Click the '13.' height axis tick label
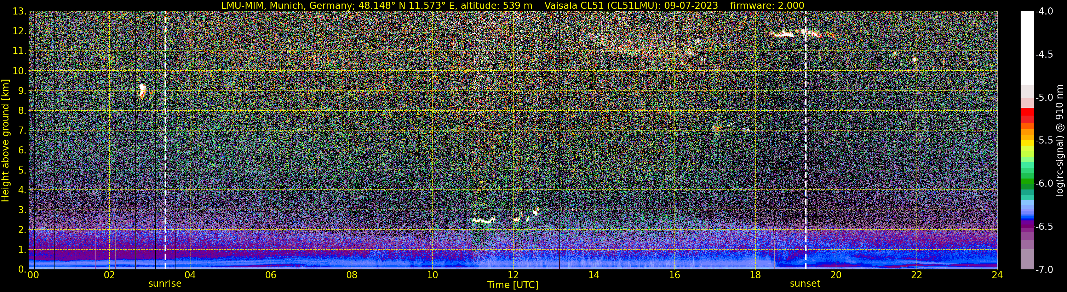 19,12
